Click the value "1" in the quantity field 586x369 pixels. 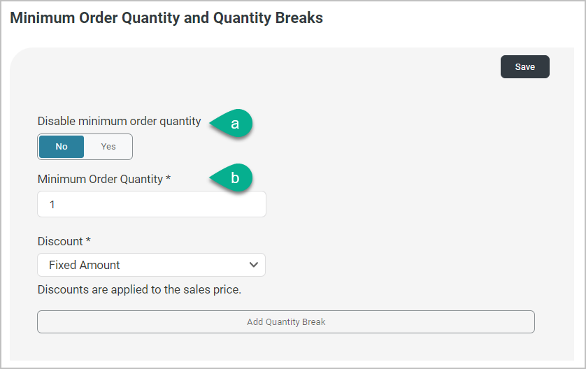coord(52,205)
